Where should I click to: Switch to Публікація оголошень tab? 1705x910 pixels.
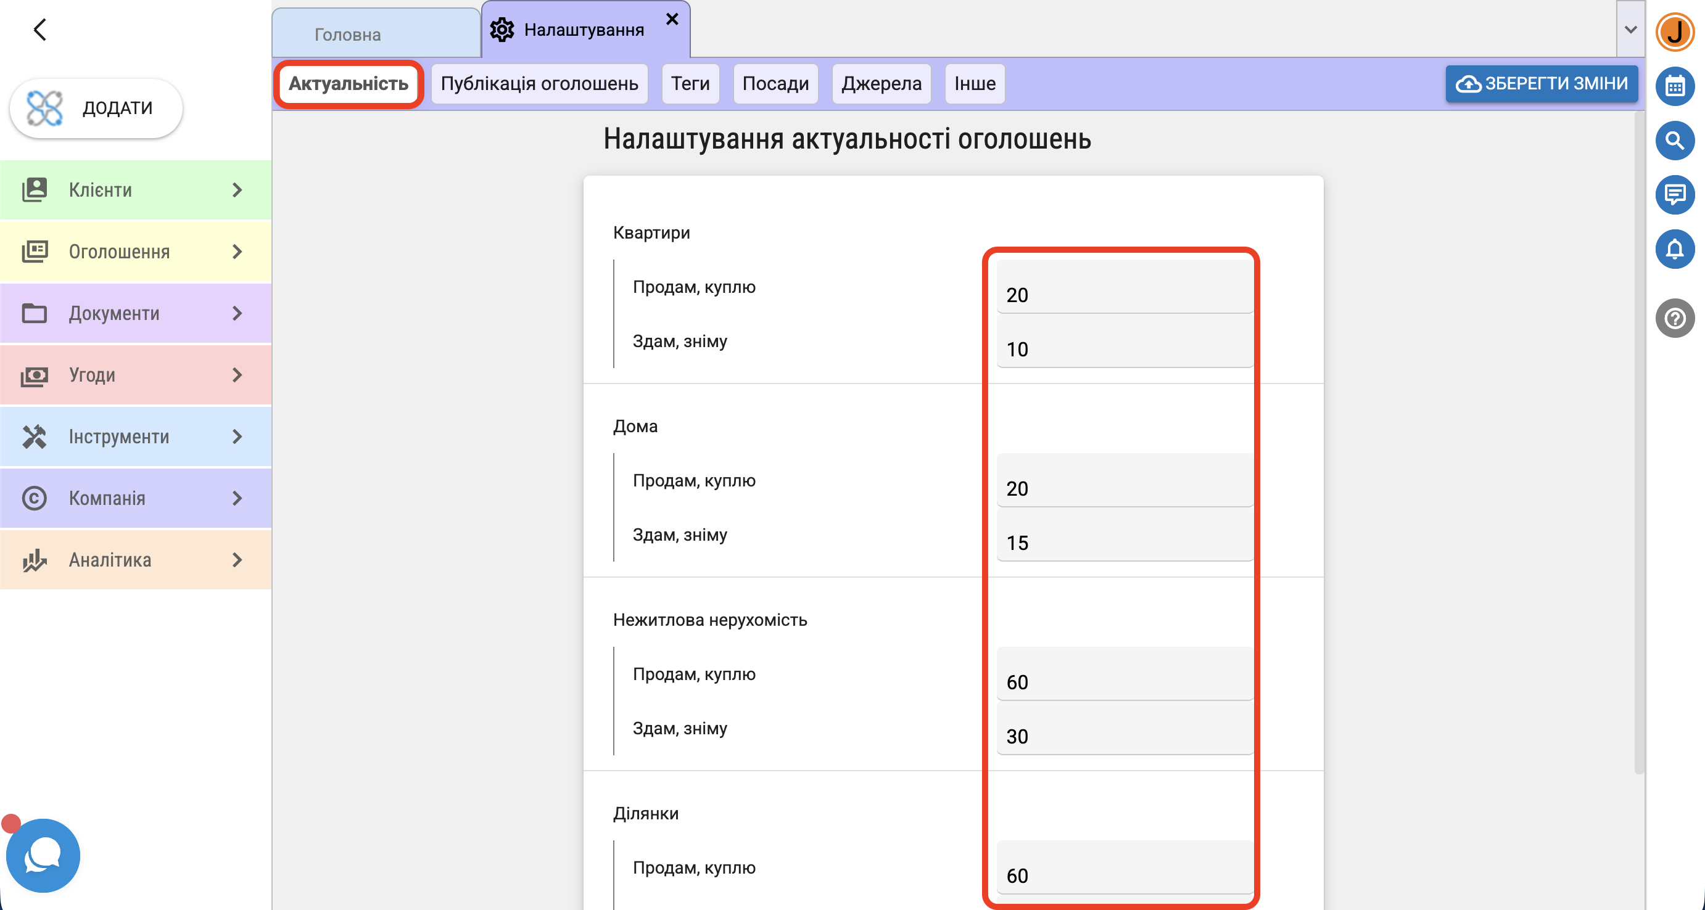pos(539,84)
